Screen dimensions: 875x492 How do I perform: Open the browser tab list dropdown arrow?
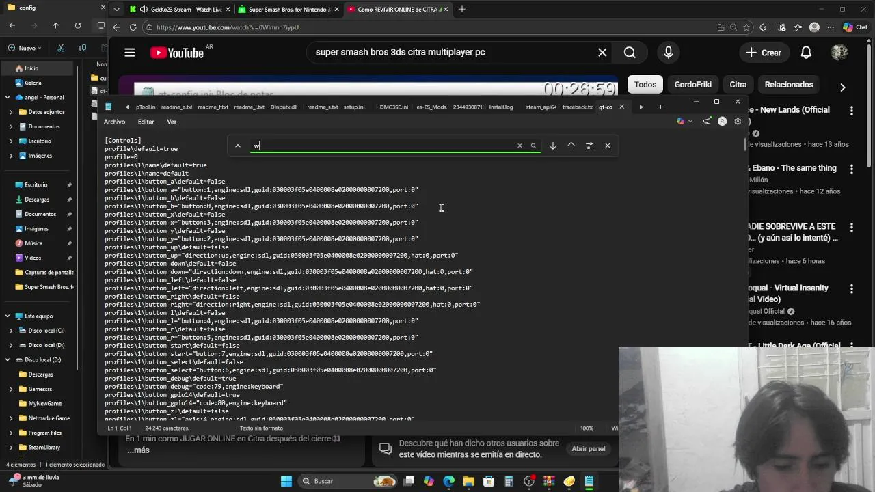tap(116, 10)
